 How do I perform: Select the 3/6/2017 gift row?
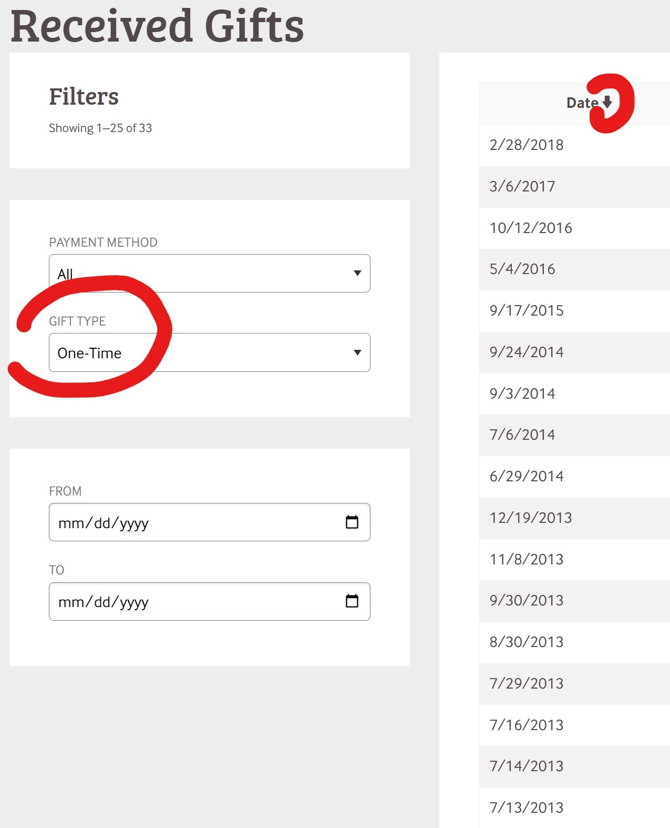(x=522, y=186)
